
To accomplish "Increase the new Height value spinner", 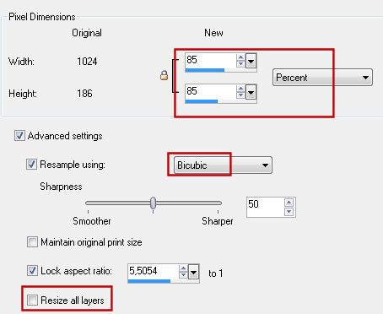I will pos(240,89).
